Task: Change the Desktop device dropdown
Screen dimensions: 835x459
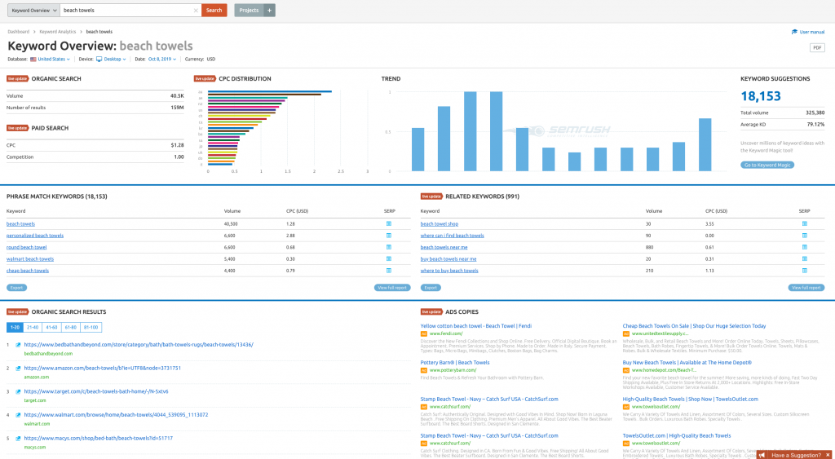Action: click(112, 60)
